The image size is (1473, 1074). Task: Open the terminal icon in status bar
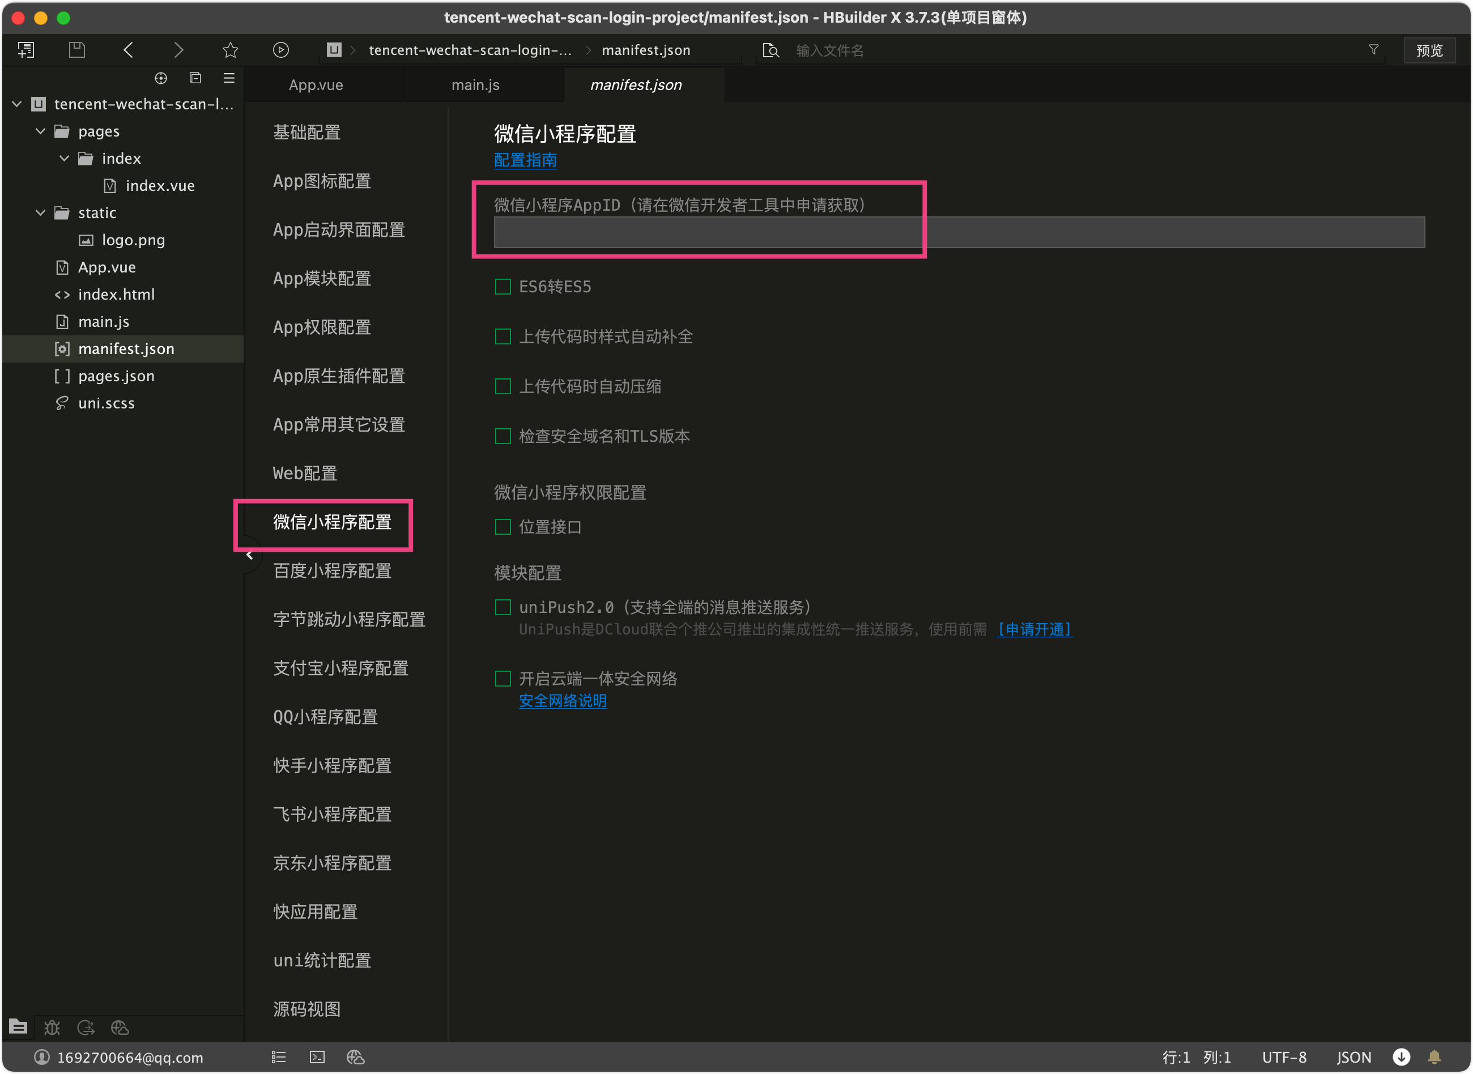(317, 1057)
